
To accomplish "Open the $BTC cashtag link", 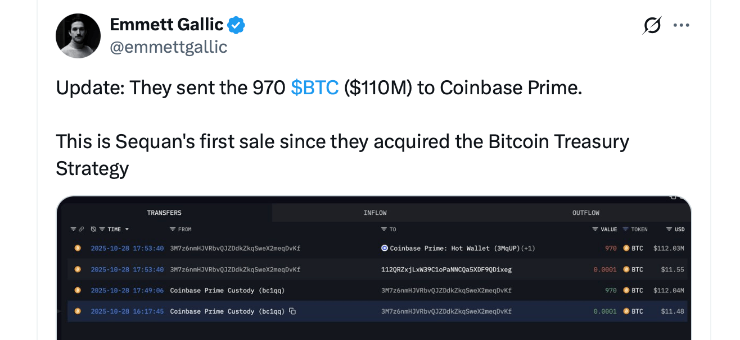I will 314,88.
